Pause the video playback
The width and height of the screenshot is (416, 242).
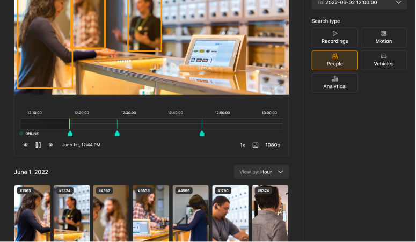38,145
